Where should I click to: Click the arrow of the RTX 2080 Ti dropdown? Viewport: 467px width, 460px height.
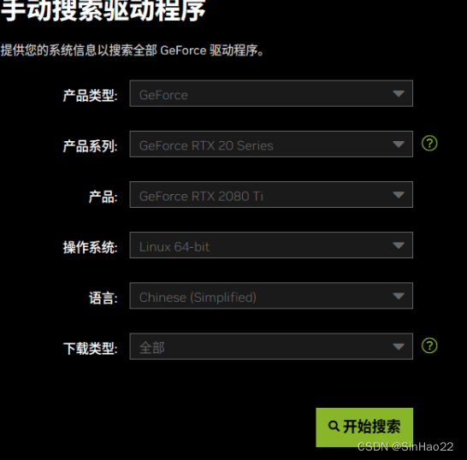coord(399,195)
